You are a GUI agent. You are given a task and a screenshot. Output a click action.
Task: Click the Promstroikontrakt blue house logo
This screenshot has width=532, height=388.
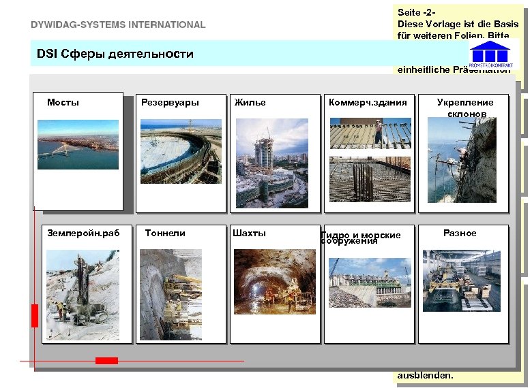[491, 54]
